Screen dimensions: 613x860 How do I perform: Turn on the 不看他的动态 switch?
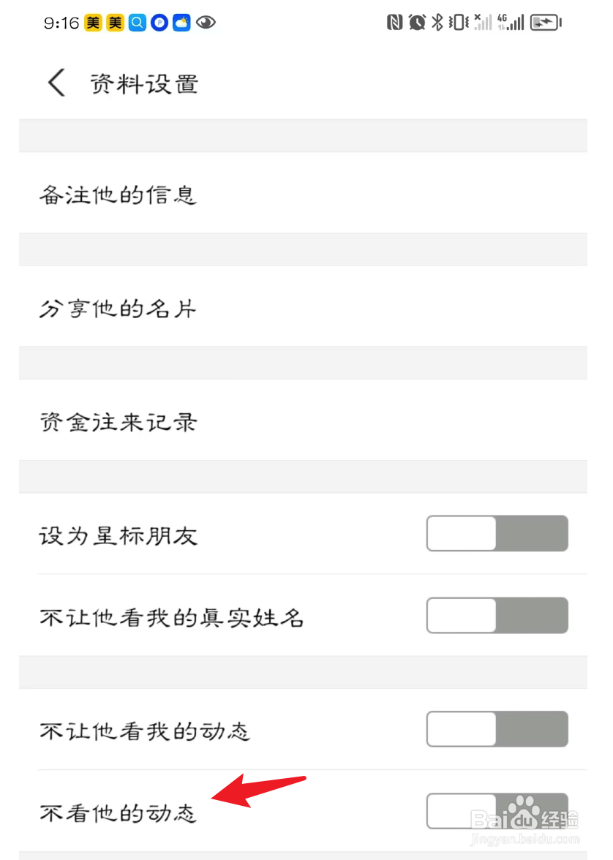(497, 810)
